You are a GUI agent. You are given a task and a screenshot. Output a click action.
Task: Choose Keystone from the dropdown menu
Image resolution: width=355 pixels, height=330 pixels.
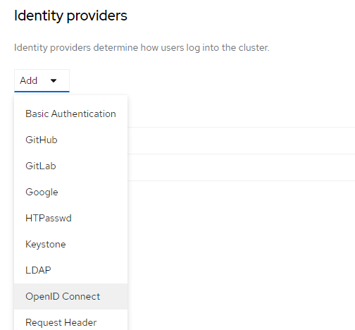[70, 244]
